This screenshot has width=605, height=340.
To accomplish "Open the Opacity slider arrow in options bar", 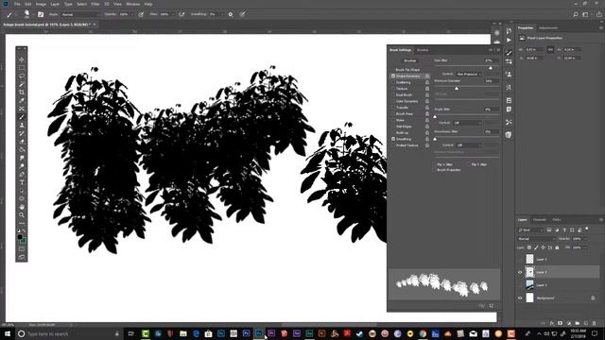I will pyautogui.click(x=132, y=14).
